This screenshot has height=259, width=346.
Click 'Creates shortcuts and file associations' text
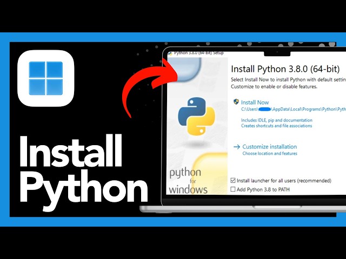[276, 126]
